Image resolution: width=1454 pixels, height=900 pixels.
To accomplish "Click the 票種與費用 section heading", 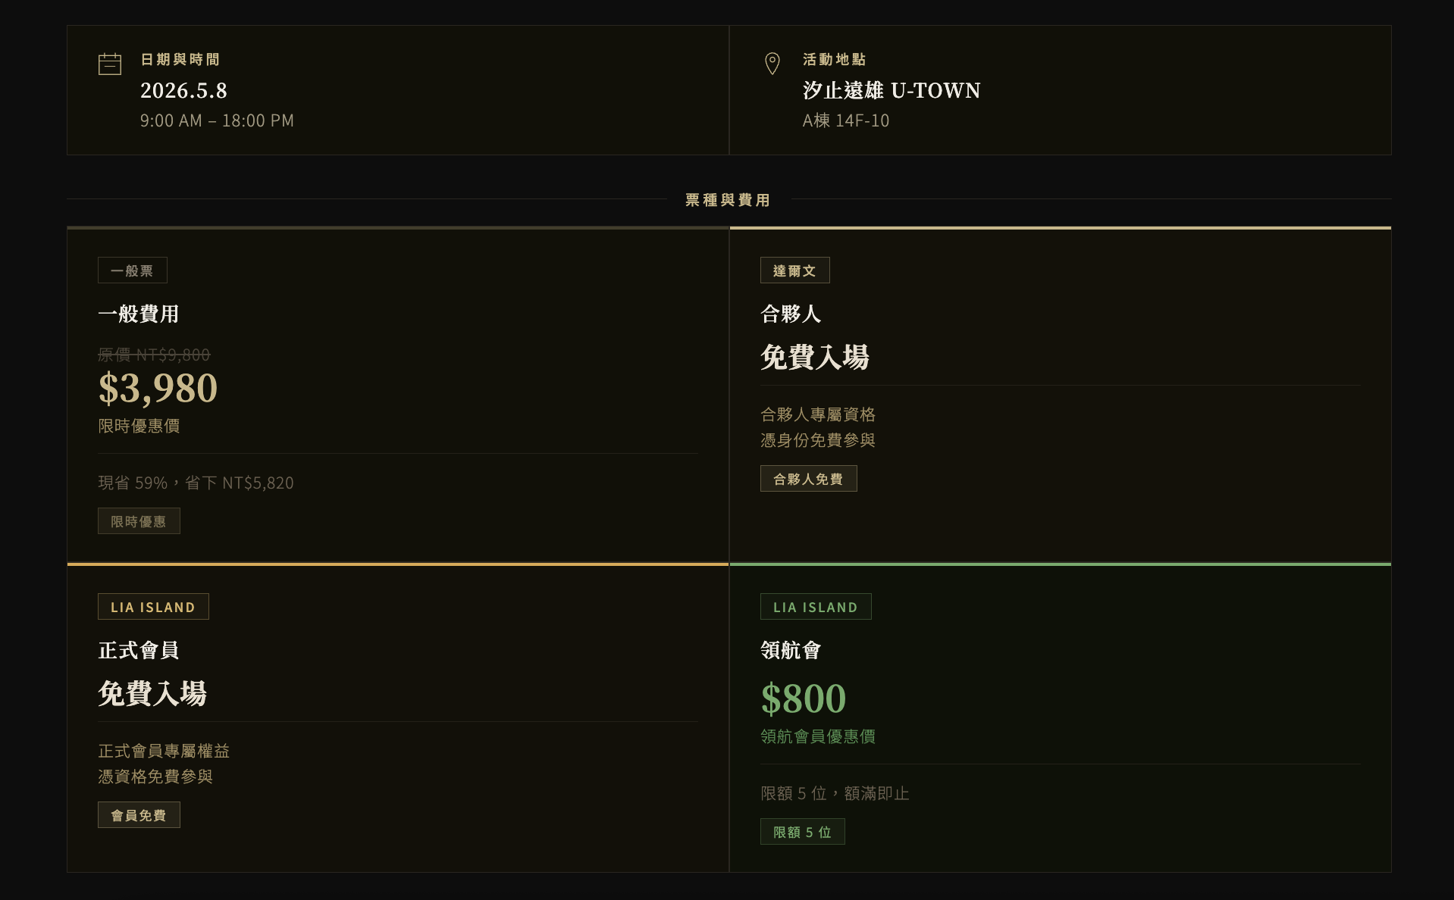I will pos(728,200).
